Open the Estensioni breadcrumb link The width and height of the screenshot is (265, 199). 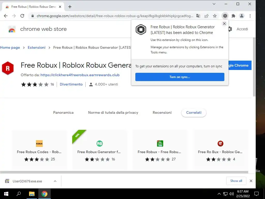pos(36,48)
